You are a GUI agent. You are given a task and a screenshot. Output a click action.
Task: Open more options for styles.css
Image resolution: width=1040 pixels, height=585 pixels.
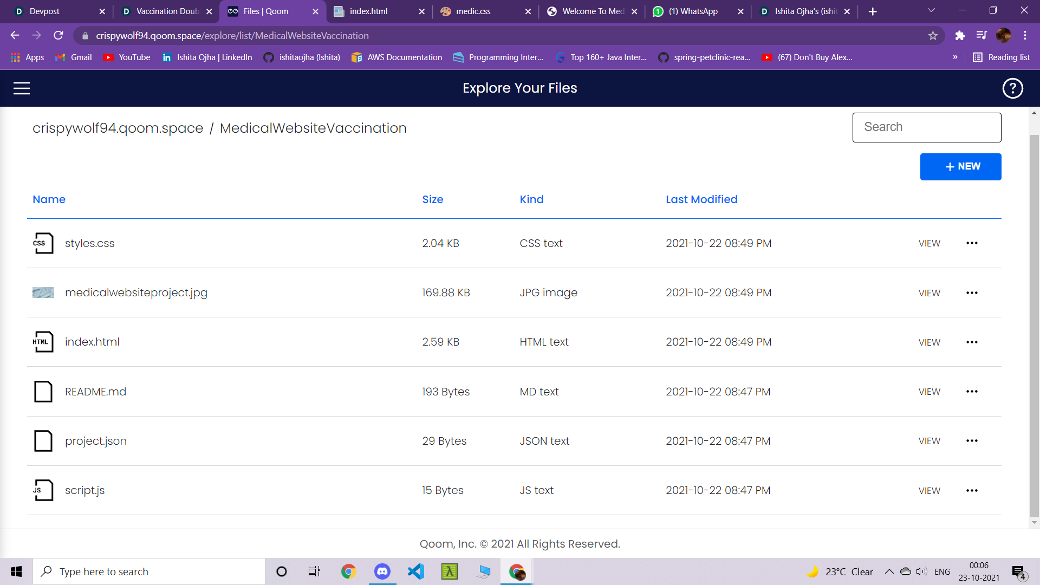pyautogui.click(x=972, y=243)
